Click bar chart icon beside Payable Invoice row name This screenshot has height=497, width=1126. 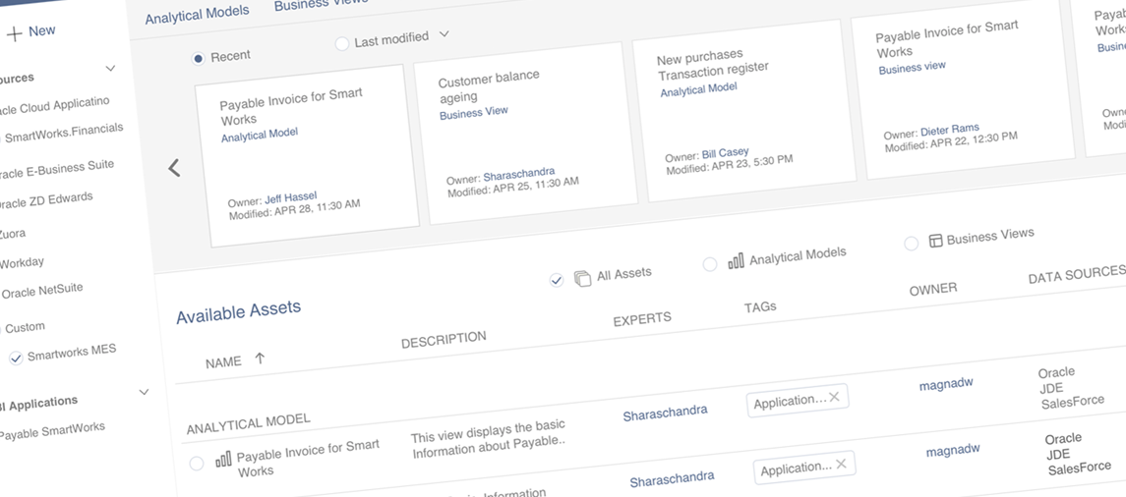[x=224, y=460]
